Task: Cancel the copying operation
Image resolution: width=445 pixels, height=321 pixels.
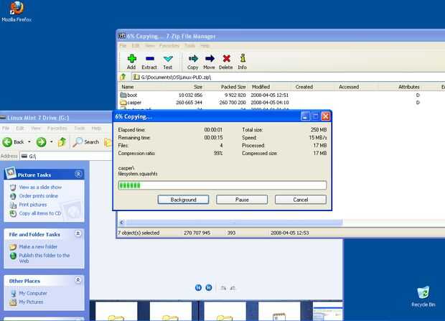Action: (x=301, y=200)
